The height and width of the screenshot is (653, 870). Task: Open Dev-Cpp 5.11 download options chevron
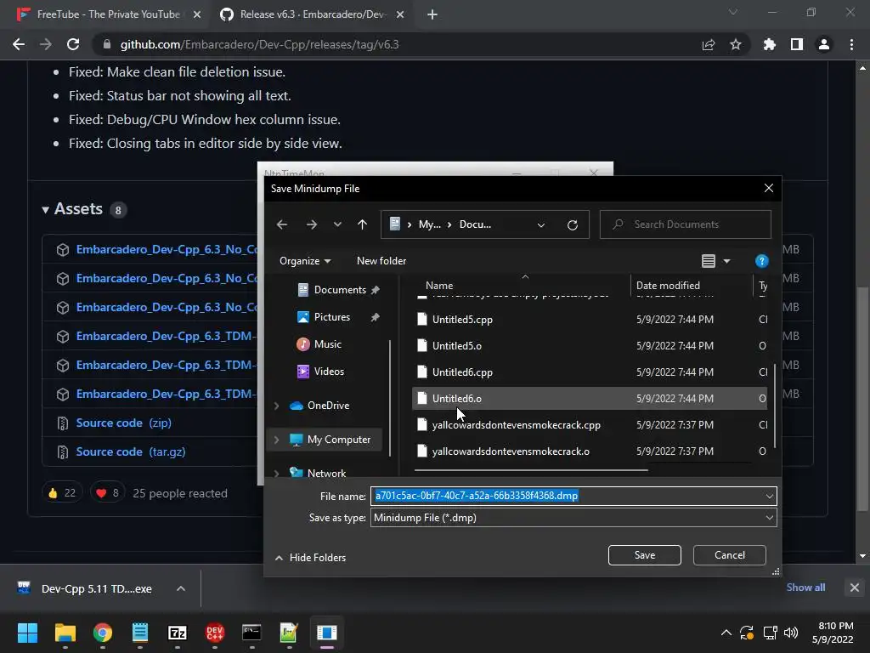coord(181,588)
